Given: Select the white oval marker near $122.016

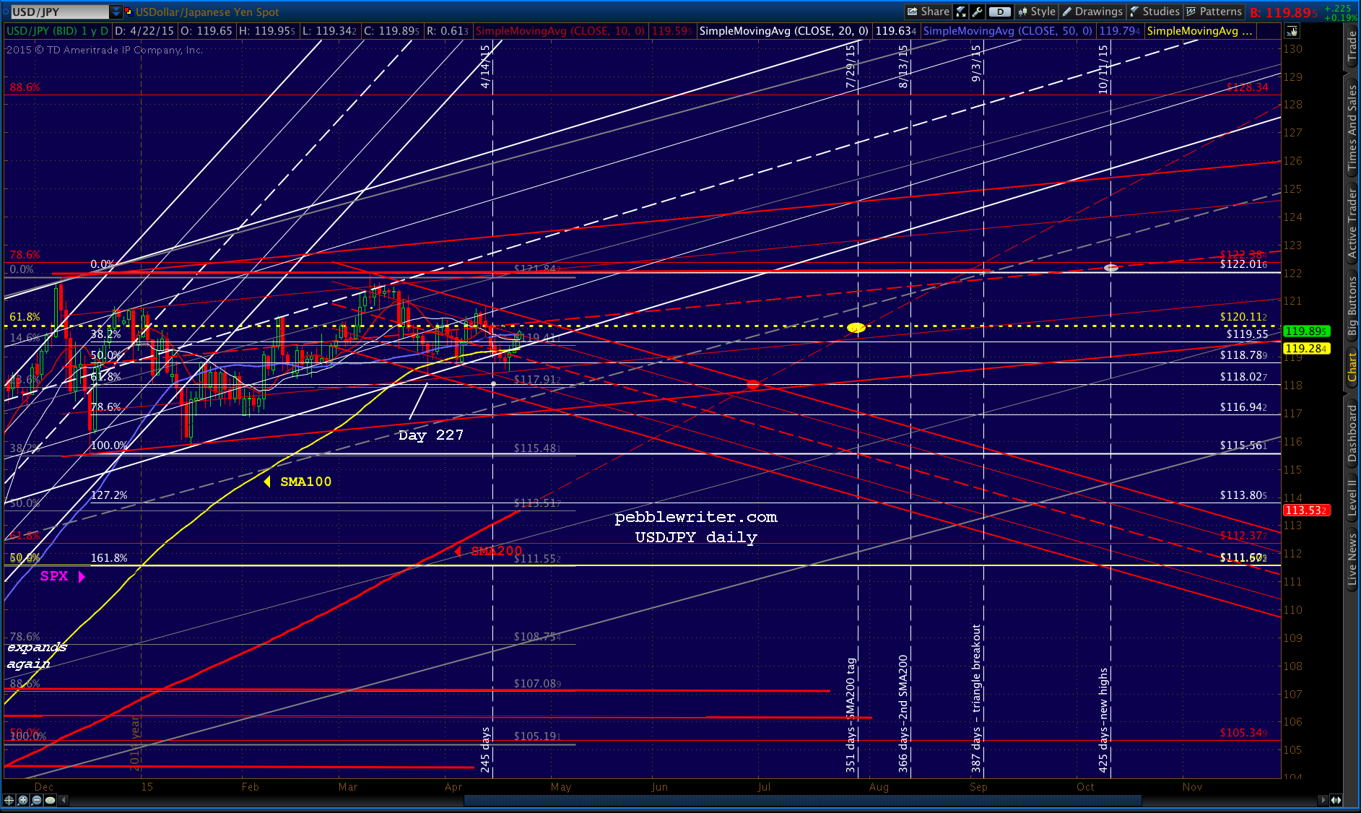Looking at the screenshot, I should (1111, 268).
